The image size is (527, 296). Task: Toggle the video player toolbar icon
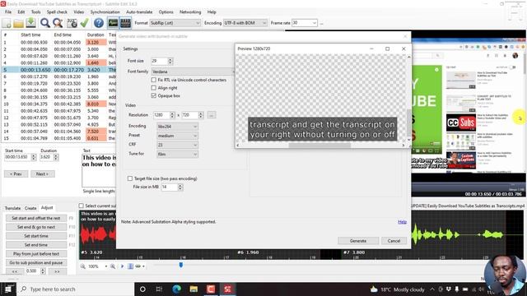pyautogui.click(x=125, y=23)
